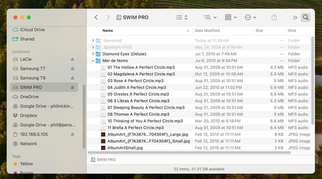
Task: Collapse the Mer de Noms folder
Action: pos(93,61)
